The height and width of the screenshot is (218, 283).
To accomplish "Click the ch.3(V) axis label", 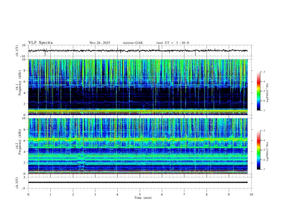I will pyautogui.click(x=17, y=183).
